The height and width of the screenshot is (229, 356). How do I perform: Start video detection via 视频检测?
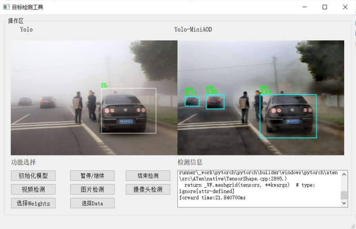(x=33, y=189)
